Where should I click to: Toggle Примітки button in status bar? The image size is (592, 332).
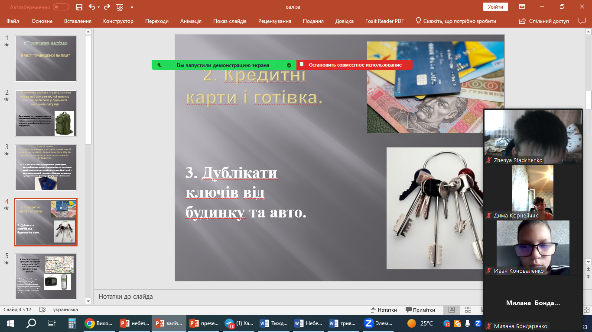420,310
